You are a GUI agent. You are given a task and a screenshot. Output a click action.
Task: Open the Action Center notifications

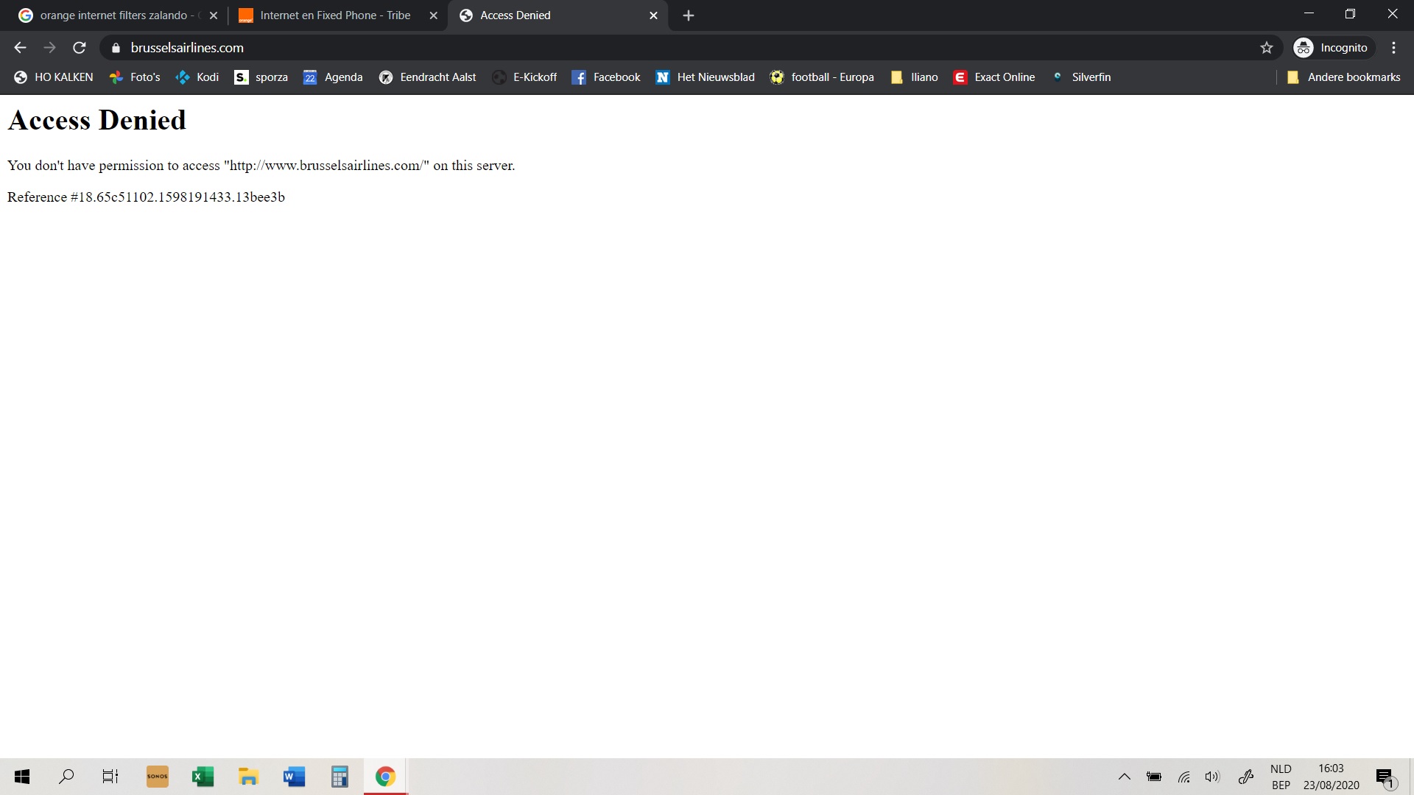[1385, 777]
